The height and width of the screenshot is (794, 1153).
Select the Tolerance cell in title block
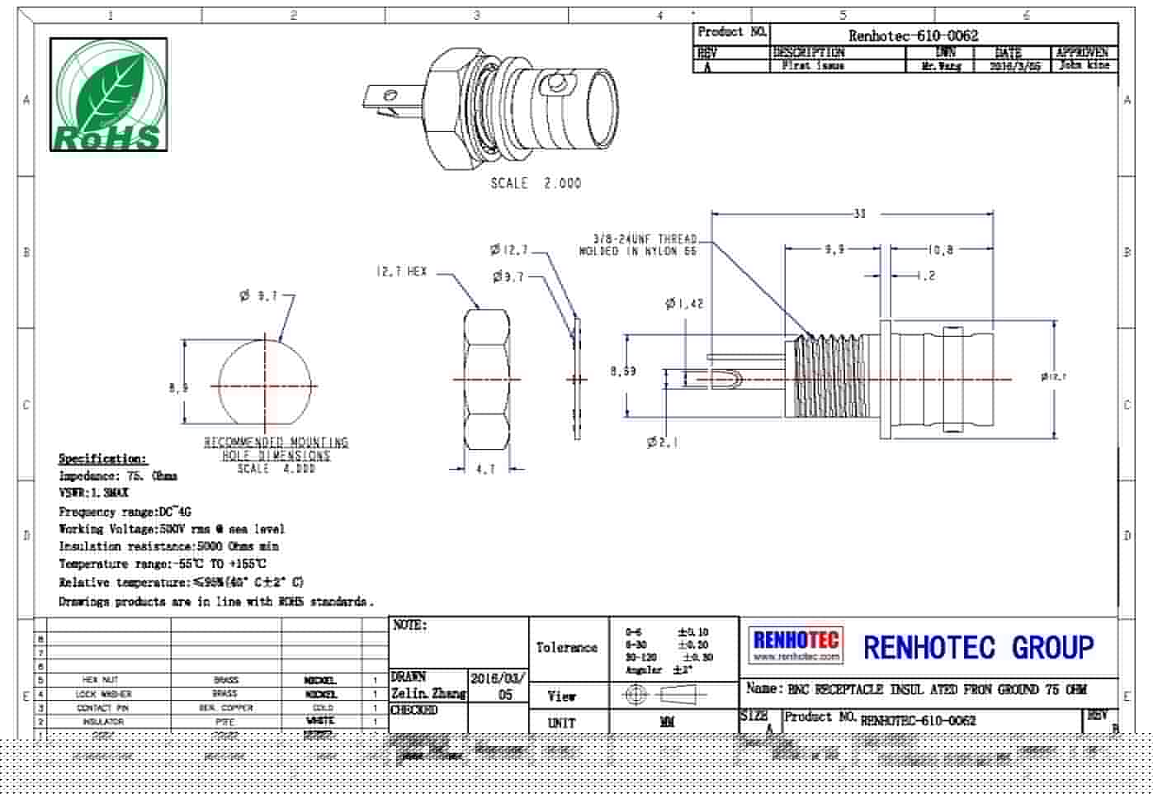[568, 648]
